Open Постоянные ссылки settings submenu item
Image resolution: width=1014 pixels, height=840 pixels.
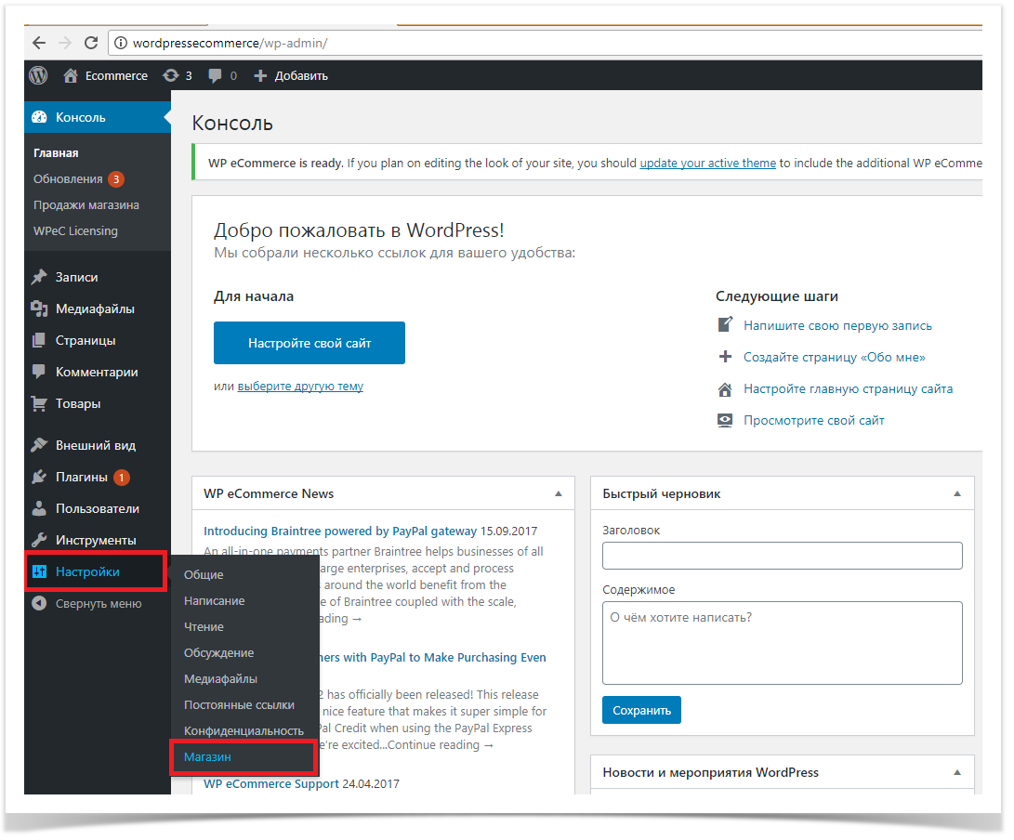(239, 705)
